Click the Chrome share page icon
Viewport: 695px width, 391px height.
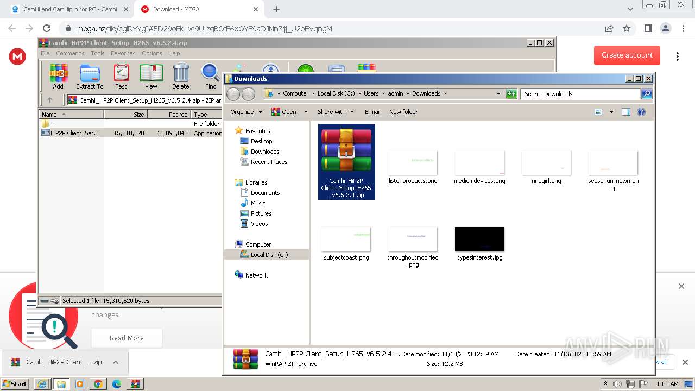609,28
